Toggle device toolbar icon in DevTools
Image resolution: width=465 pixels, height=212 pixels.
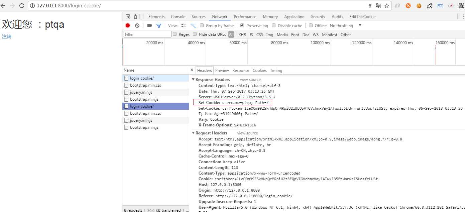coord(136,16)
